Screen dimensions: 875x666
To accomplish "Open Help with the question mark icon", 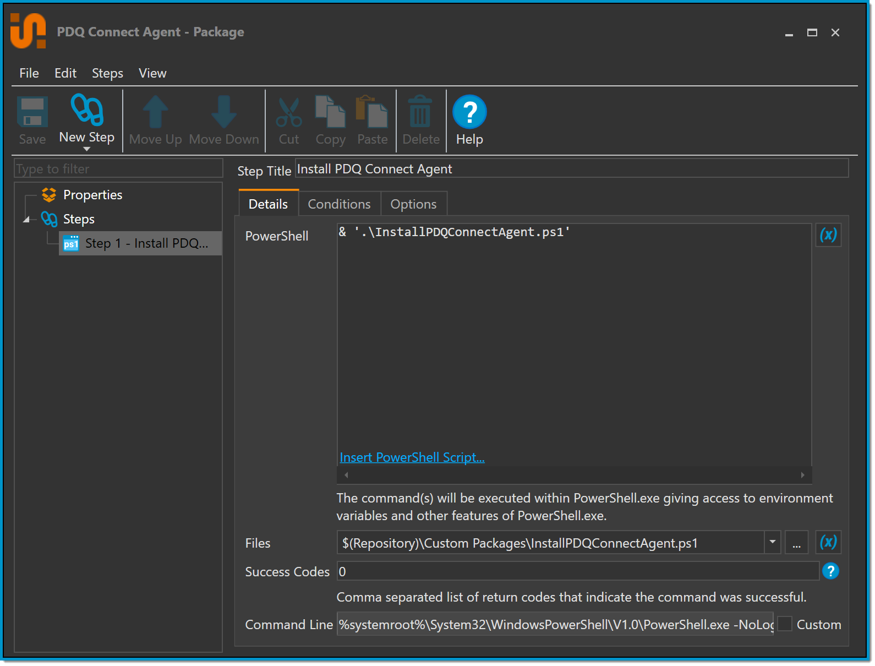I will [x=469, y=112].
